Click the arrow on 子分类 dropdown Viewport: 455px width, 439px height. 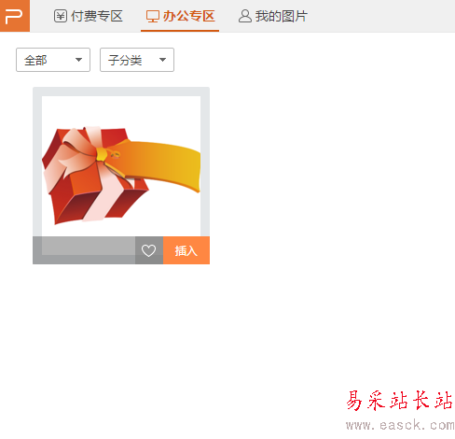[x=162, y=60]
